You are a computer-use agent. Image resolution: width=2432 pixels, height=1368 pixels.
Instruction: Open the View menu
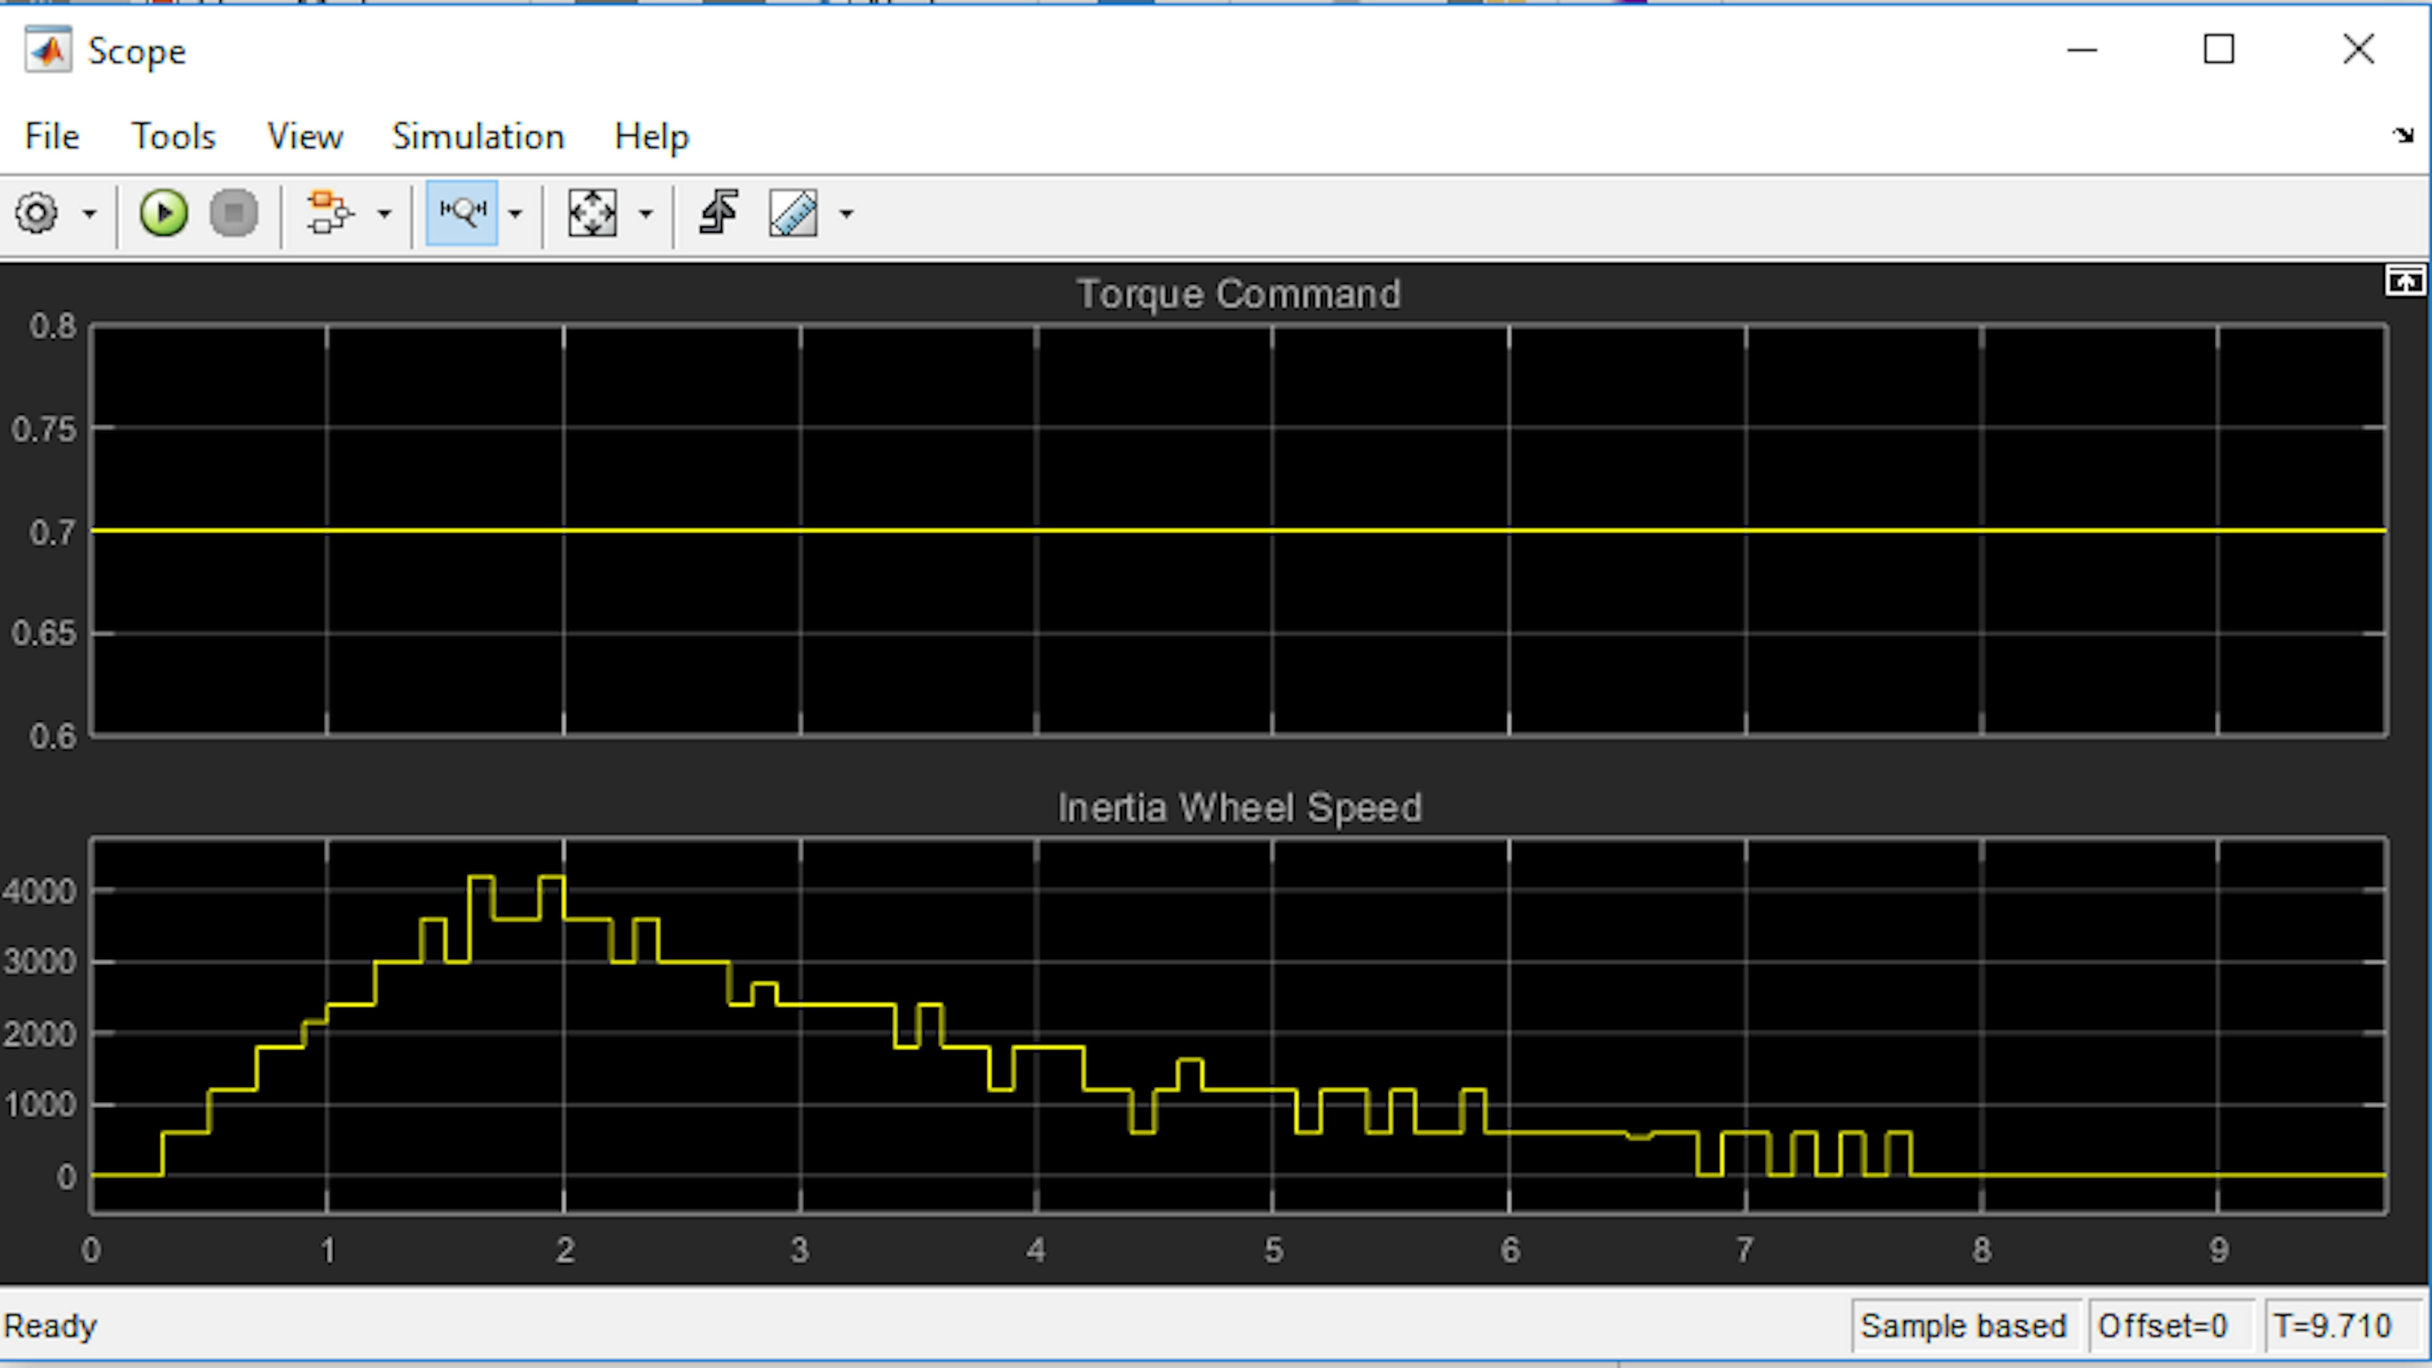tap(305, 137)
